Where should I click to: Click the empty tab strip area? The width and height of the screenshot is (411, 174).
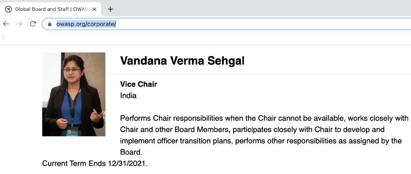point(262,9)
